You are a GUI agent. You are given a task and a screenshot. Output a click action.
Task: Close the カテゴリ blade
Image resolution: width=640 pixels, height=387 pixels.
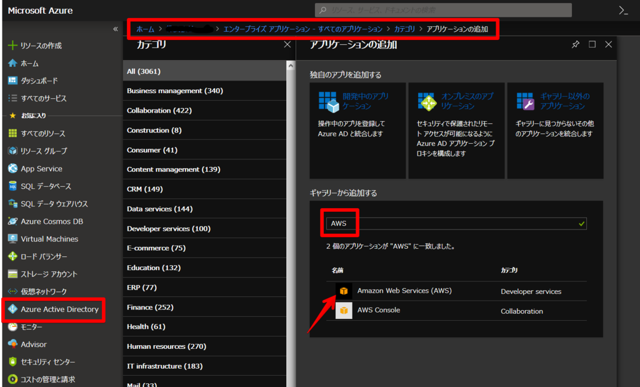287,44
